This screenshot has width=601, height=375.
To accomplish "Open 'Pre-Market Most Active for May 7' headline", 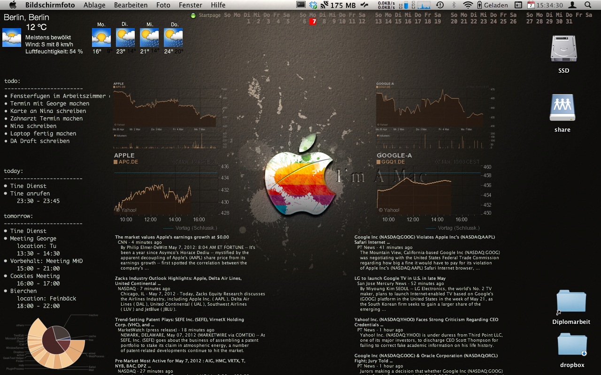I will [x=180, y=363].
